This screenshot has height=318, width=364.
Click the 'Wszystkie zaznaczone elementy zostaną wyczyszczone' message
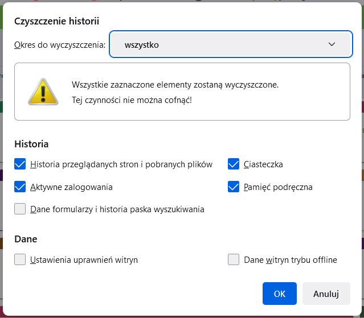pos(175,85)
